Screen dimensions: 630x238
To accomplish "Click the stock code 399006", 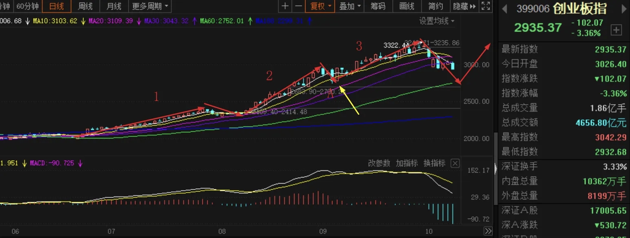I will (x=533, y=9).
